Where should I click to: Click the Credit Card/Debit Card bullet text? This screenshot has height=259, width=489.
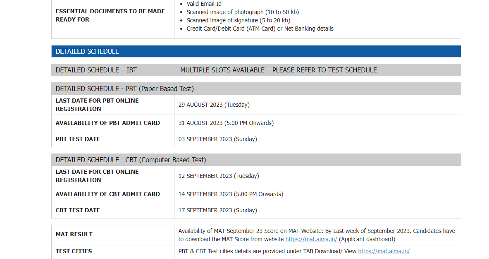coord(260,29)
